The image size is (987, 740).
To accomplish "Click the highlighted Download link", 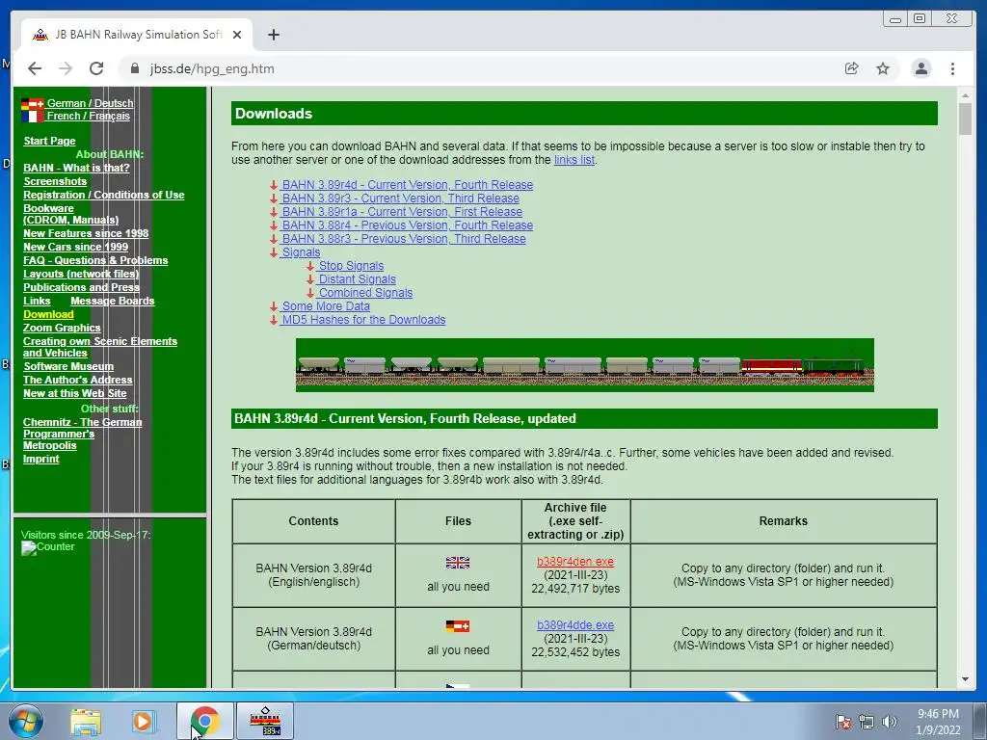I will pyautogui.click(x=48, y=315).
